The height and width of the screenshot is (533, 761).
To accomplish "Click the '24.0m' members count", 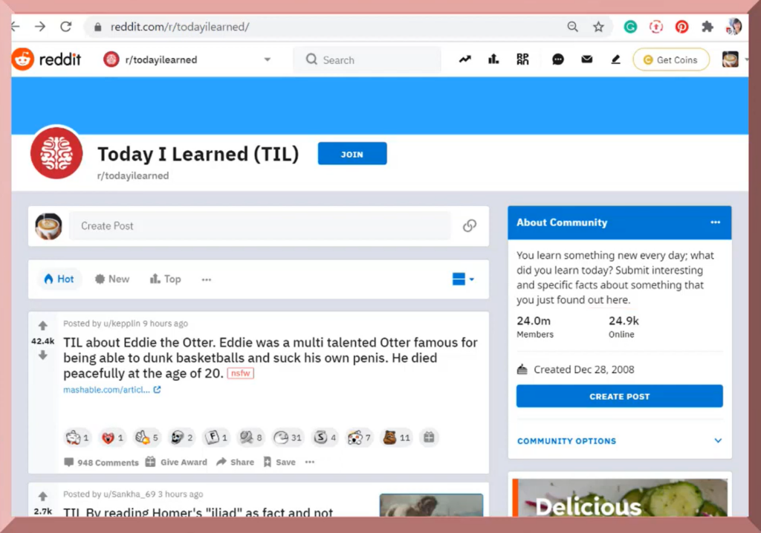I will pyautogui.click(x=534, y=321).
